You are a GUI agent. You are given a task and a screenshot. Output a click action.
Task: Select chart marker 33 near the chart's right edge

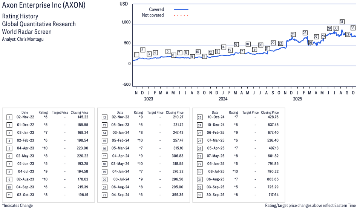353,28
